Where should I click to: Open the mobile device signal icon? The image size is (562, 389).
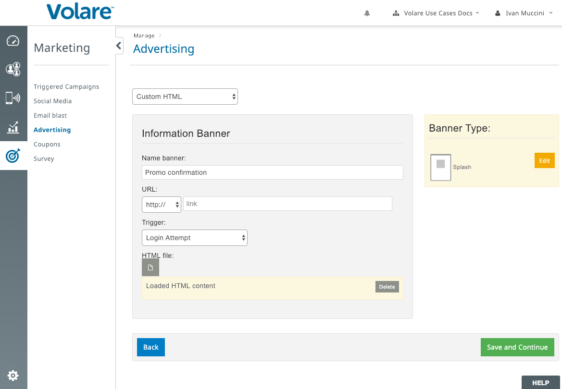pos(13,98)
